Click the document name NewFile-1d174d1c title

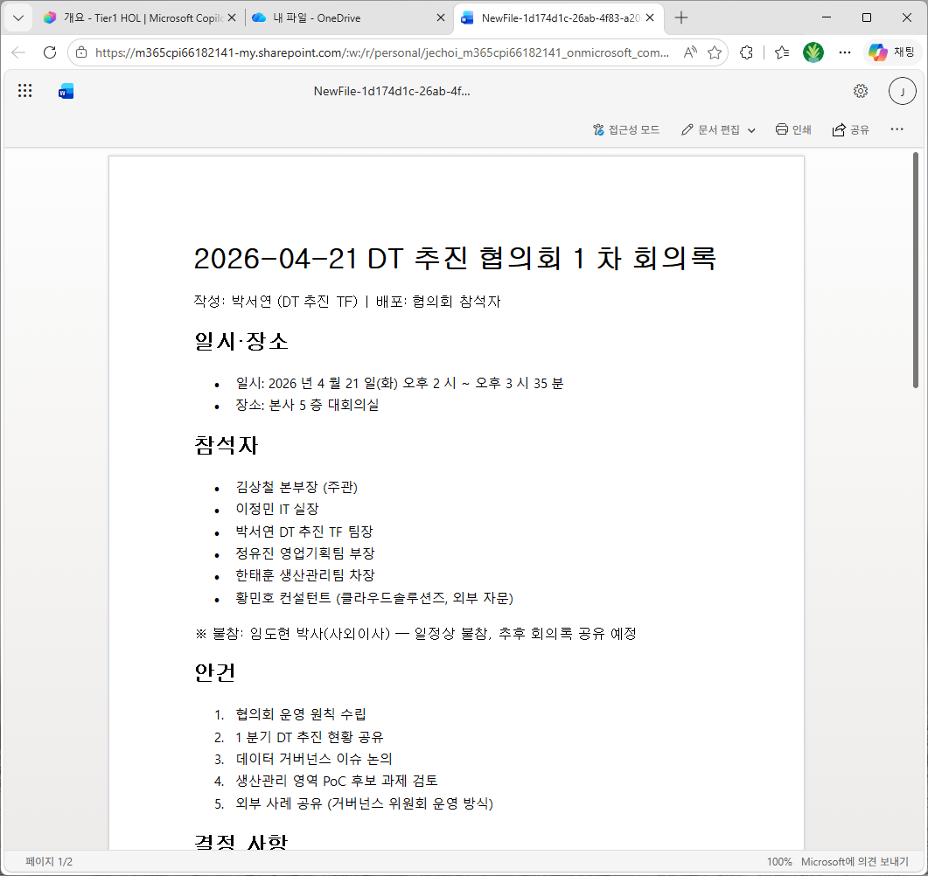point(392,91)
